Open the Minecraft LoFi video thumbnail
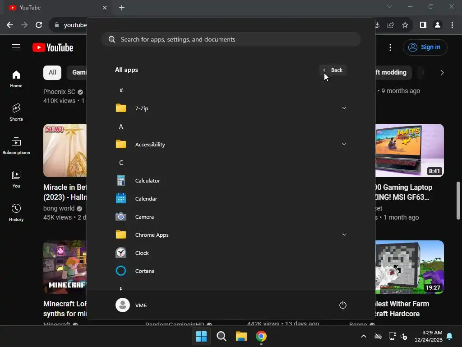The height and width of the screenshot is (347, 462). pyautogui.click(x=65, y=267)
